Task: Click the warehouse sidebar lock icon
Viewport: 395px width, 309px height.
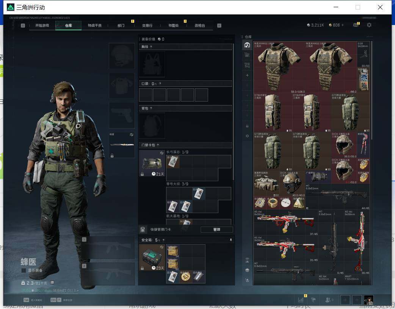Action: (x=247, y=126)
